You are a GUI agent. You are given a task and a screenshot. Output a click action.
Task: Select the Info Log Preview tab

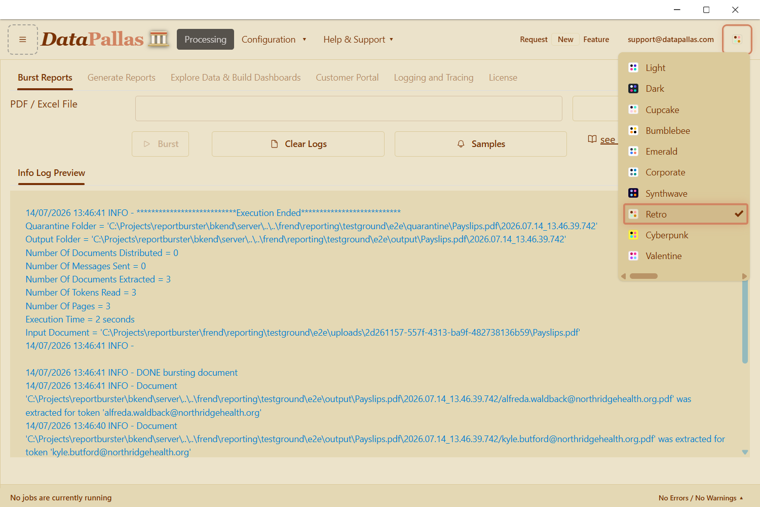click(x=51, y=173)
